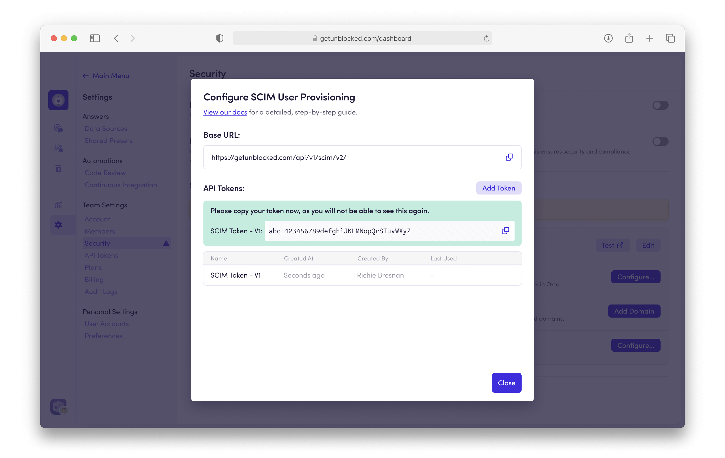Toggle the second Security switch

[x=660, y=141]
